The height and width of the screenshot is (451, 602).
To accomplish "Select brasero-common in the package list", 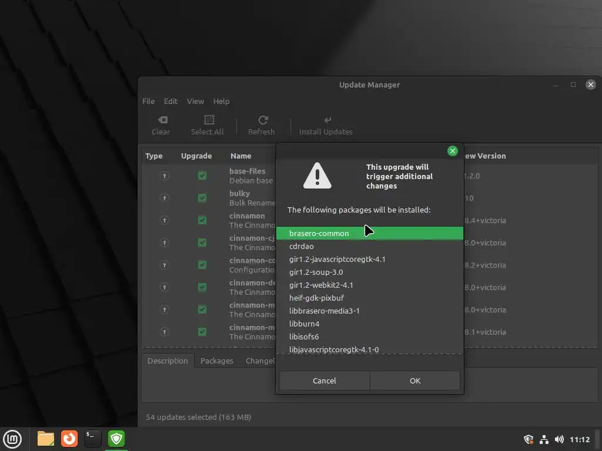I will tap(370, 233).
